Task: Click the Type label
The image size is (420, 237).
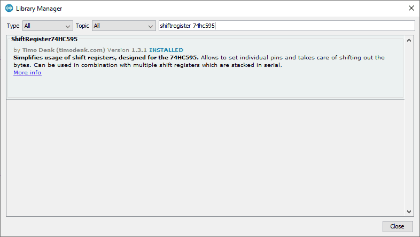Action: tap(13, 26)
